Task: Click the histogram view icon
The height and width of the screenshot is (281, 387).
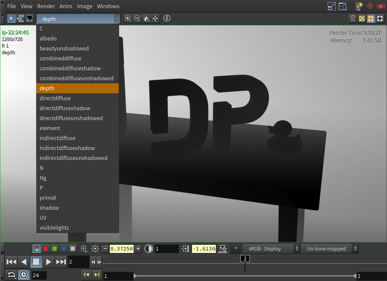Action: (29, 19)
